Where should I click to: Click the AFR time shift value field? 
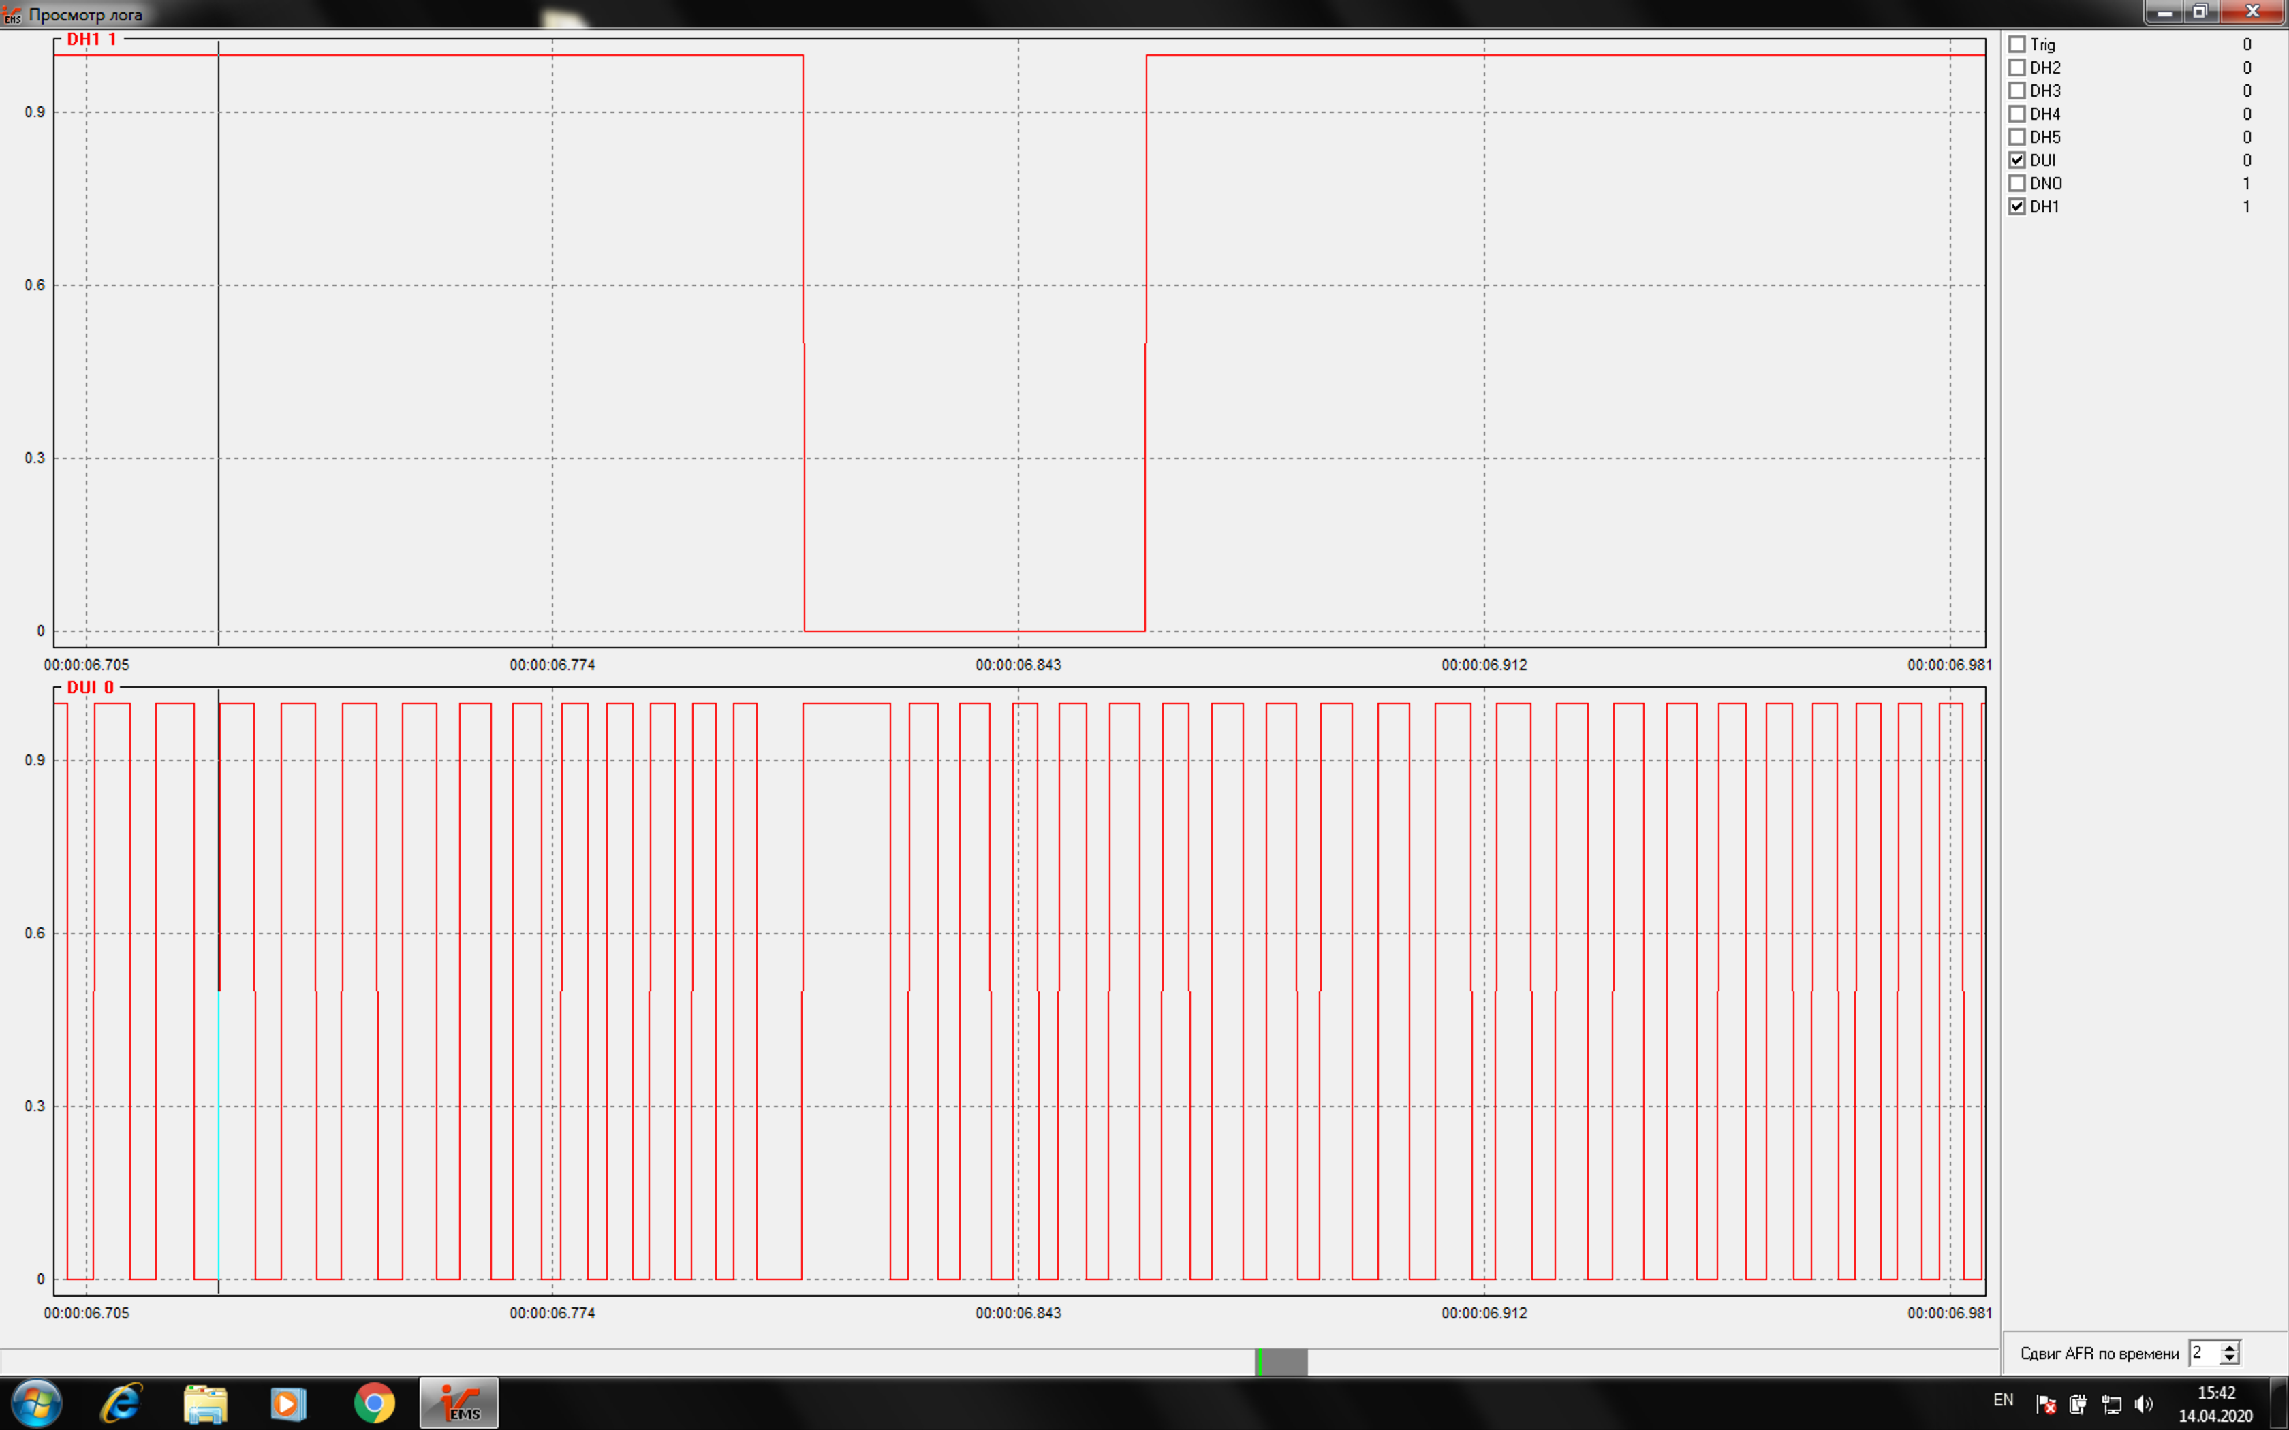tap(2204, 1352)
